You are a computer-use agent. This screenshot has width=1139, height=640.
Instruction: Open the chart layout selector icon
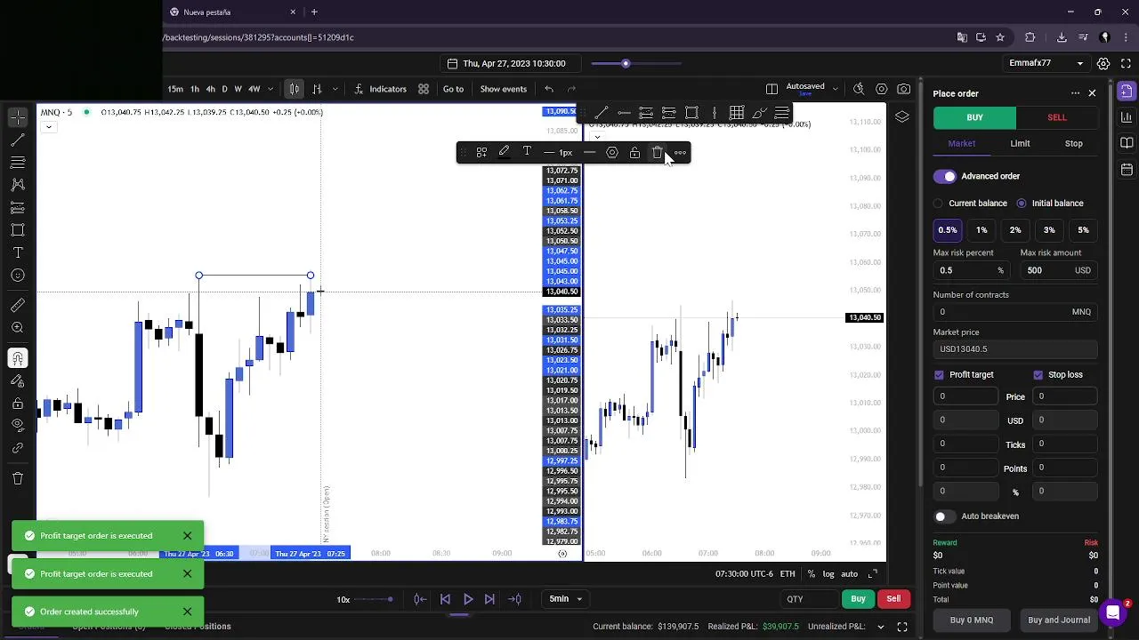pos(771,89)
